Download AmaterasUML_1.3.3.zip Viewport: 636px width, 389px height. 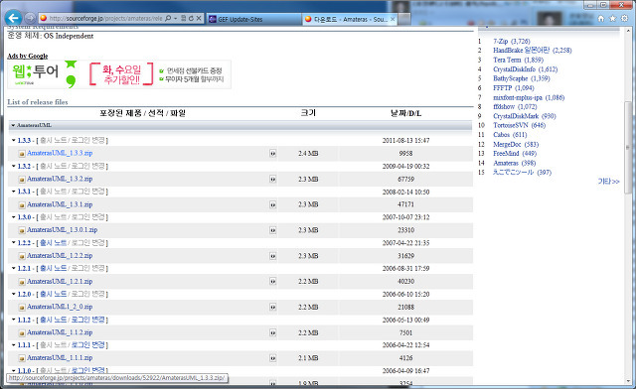pos(60,153)
